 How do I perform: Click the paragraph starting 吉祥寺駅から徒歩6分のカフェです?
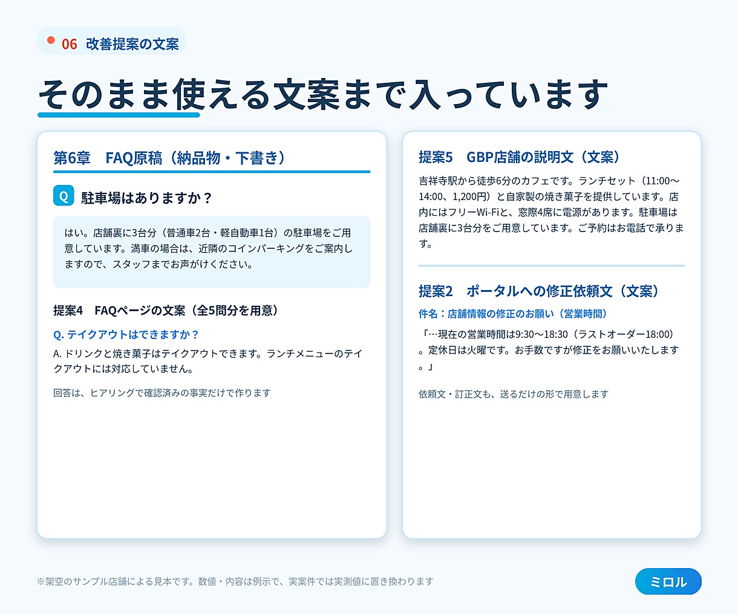(551, 212)
